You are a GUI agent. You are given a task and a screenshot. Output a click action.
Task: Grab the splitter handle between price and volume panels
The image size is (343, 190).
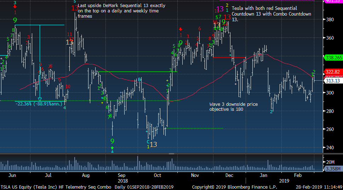(171, 154)
